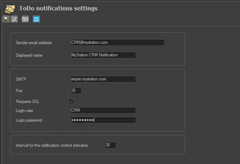Click the "Requires SSL" label text

coord(28,102)
